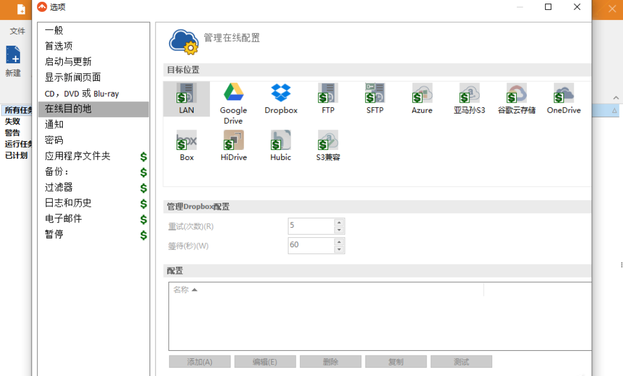Image resolution: width=623 pixels, height=376 pixels.
Task: Select the SFTP destination icon
Action: point(374,93)
